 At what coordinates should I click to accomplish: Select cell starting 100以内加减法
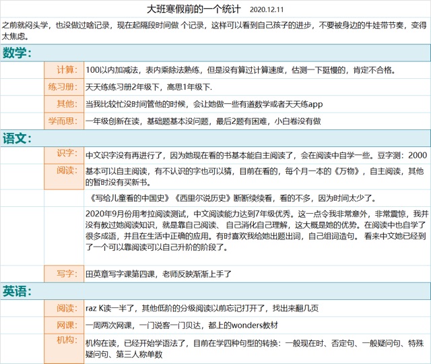257,70
